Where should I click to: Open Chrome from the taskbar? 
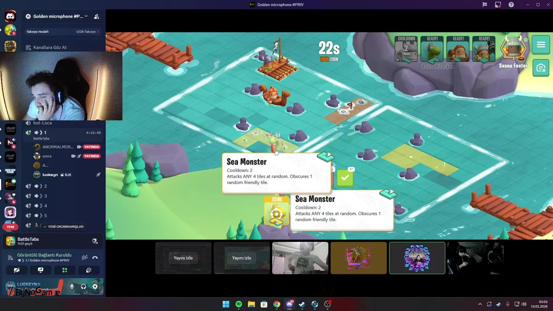276,304
